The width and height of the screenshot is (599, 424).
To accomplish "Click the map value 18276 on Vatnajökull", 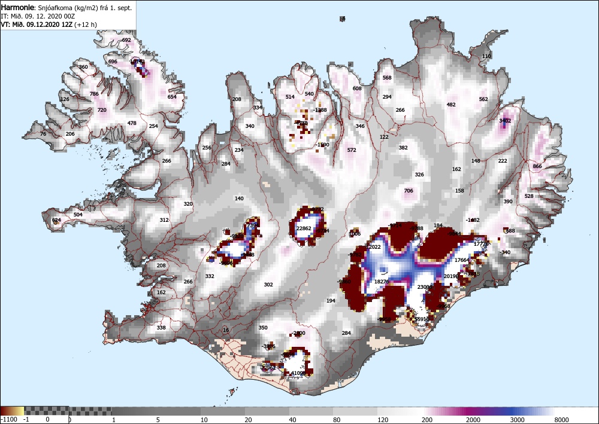I will click(382, 282).
